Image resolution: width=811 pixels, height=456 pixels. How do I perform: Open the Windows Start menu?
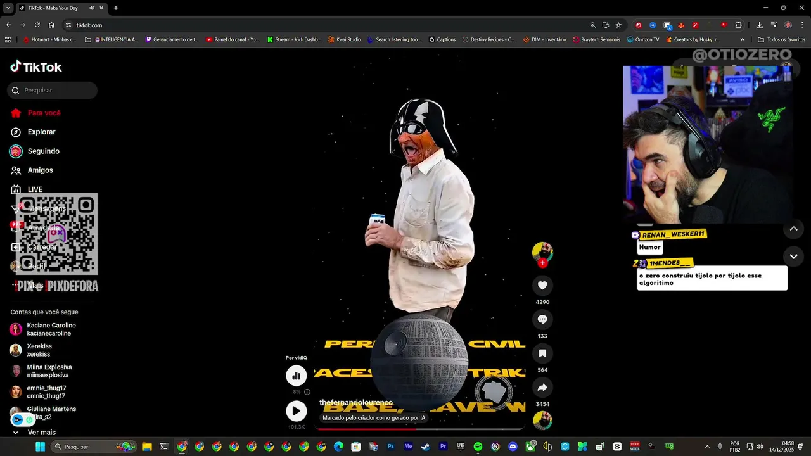coord(40,446)
